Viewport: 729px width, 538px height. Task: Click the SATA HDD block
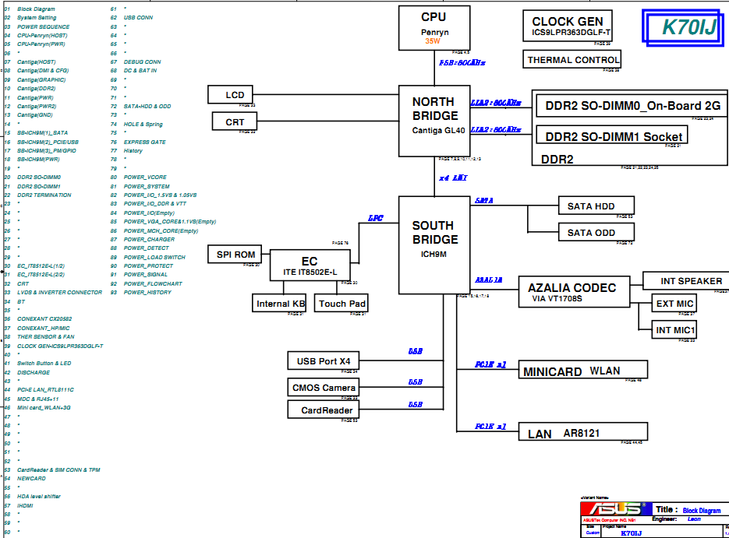596,206
